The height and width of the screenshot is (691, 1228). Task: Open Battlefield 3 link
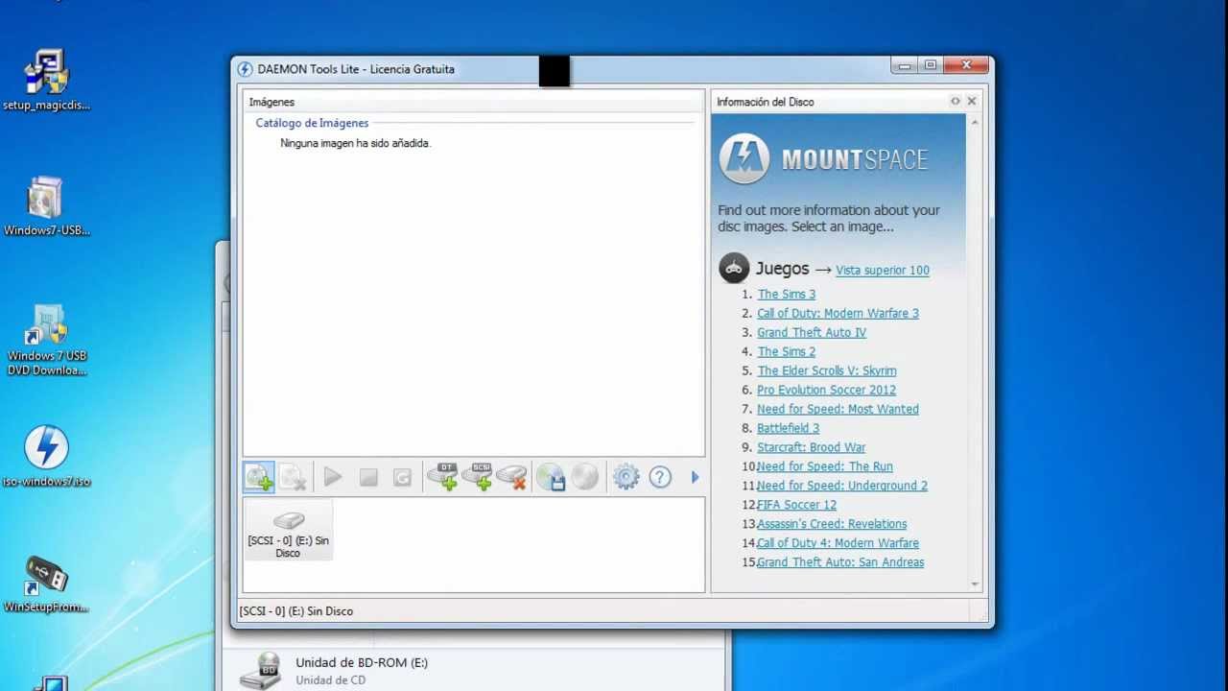(788, 429)
